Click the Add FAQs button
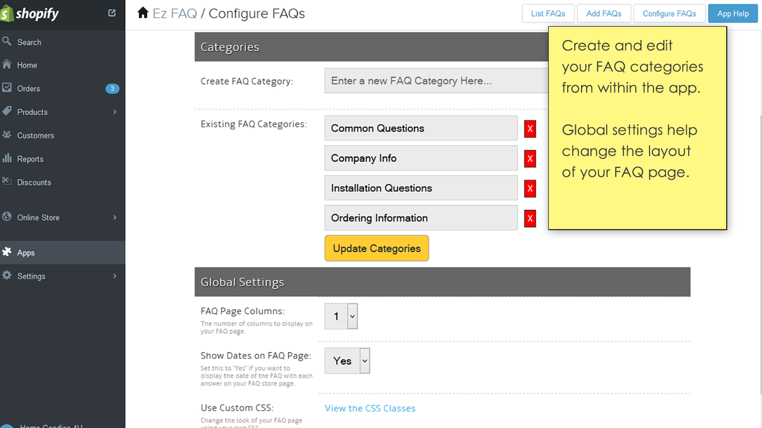The width and height of the screenshot is (762, 428). point(604,13)
